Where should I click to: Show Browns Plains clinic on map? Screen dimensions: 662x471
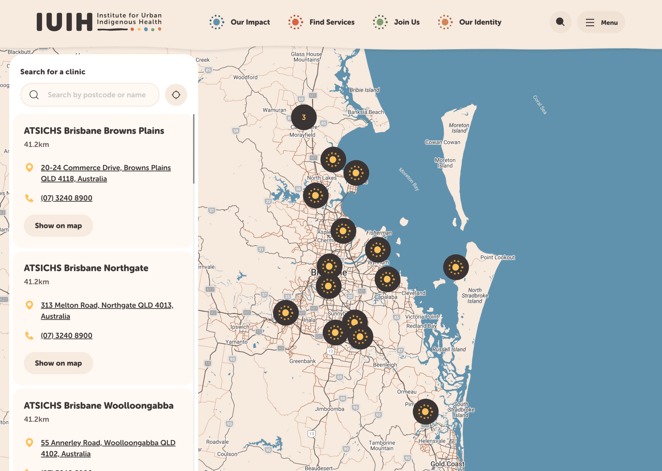pyautogui.click(x=58, y=225)
